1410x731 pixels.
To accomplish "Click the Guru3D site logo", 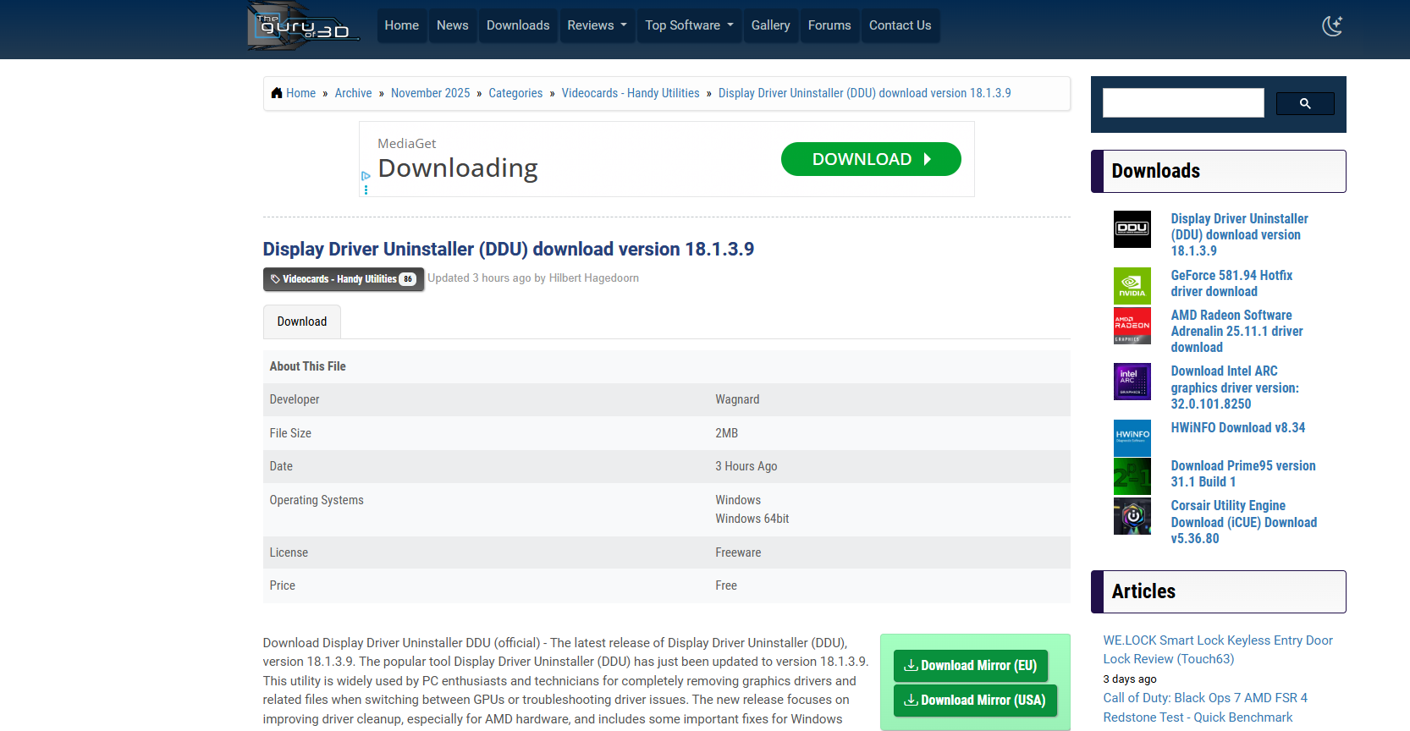I will (x=303, y=26).
